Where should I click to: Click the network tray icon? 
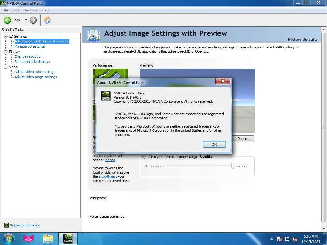click(287, 239)
